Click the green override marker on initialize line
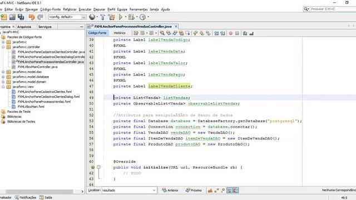Screen dimensions: 356x200 93,167
